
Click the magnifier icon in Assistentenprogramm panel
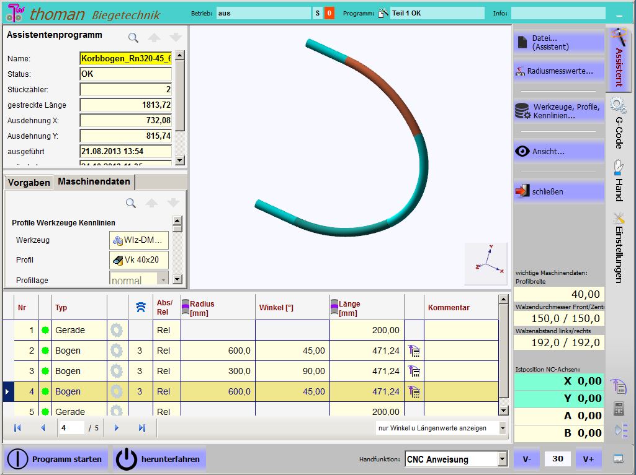pos(133,38)
